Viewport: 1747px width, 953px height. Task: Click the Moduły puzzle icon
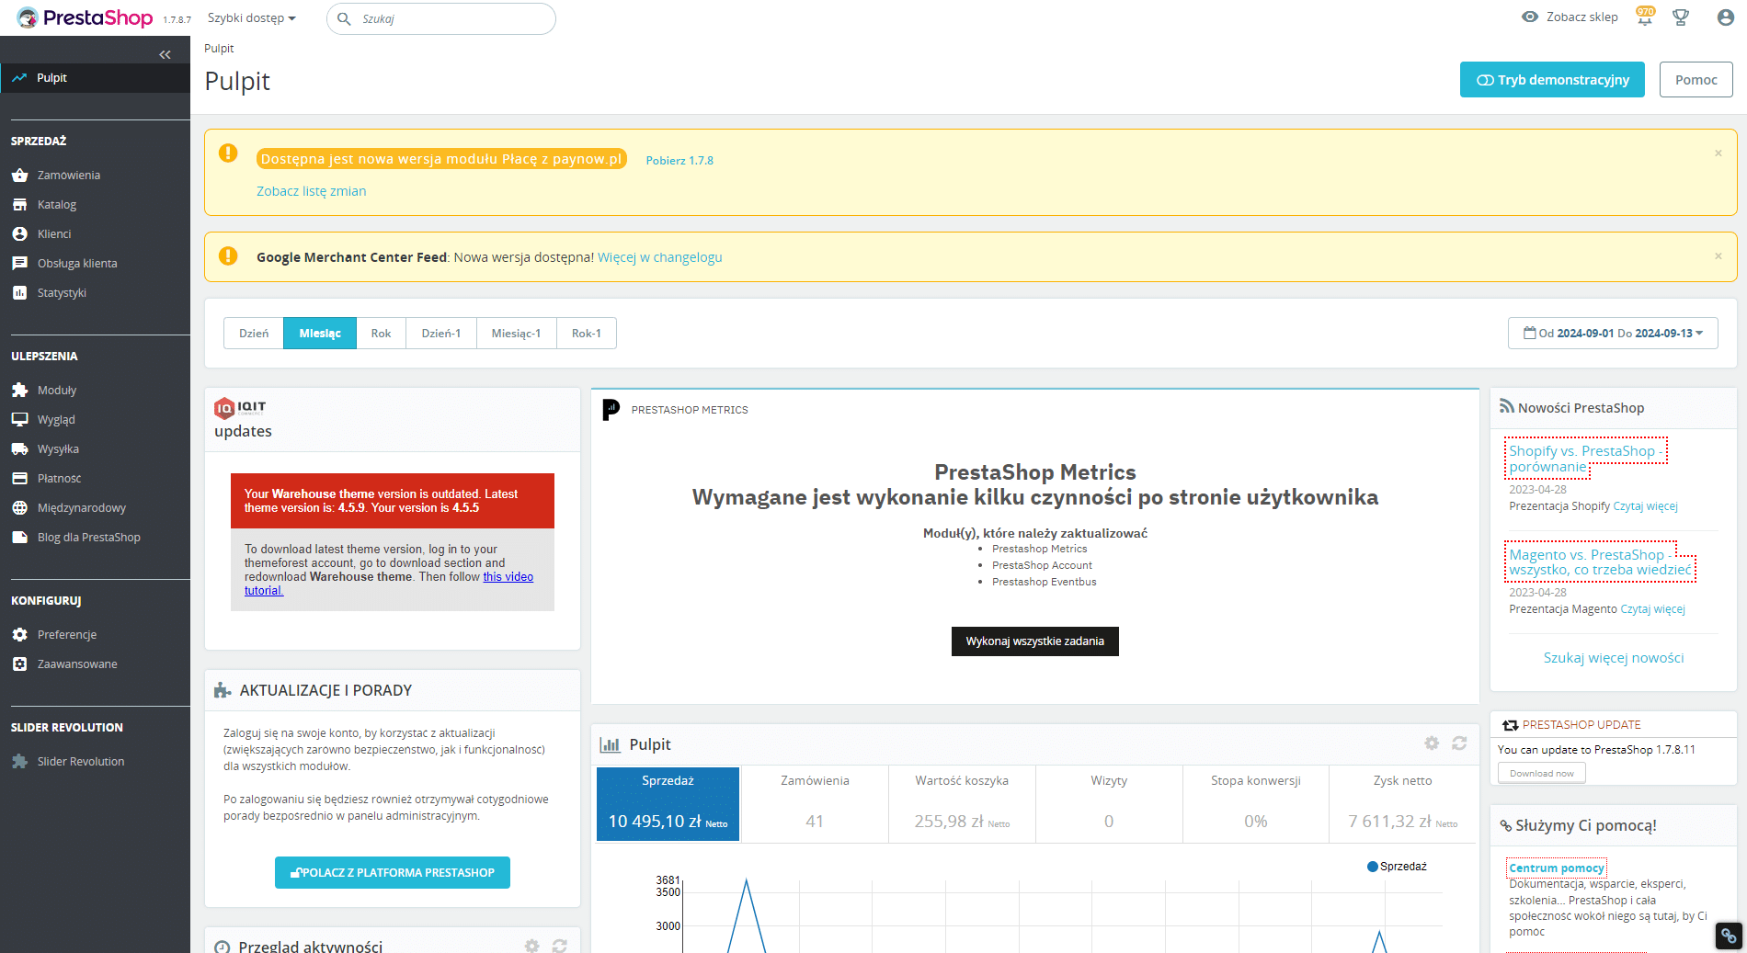[20, 391]
